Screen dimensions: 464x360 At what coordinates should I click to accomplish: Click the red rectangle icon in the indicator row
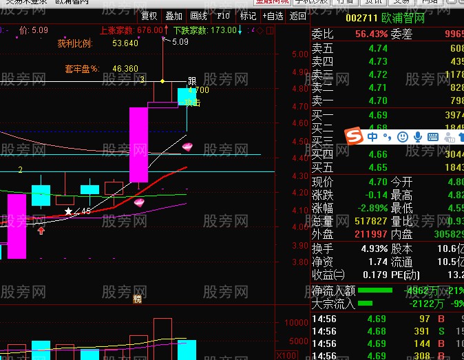pos(270,30)
